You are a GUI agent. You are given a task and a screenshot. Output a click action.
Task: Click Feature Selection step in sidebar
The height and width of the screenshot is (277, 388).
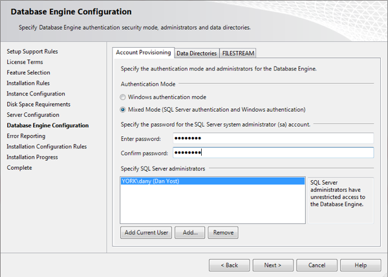click(28, 73)
